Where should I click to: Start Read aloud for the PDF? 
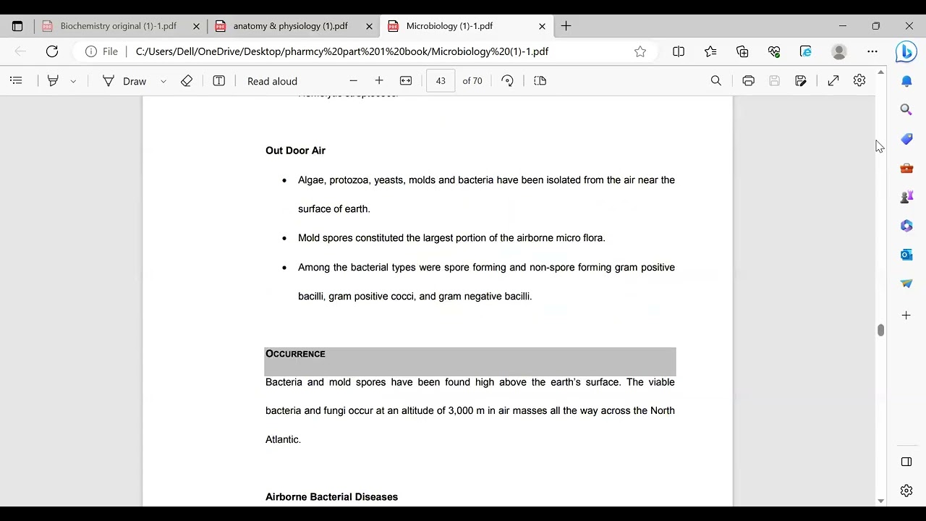pyautogui.click(x=272, y=81)
